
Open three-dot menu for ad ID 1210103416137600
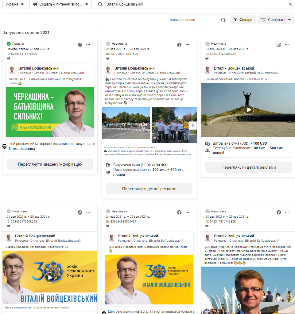tap(188, 45)
